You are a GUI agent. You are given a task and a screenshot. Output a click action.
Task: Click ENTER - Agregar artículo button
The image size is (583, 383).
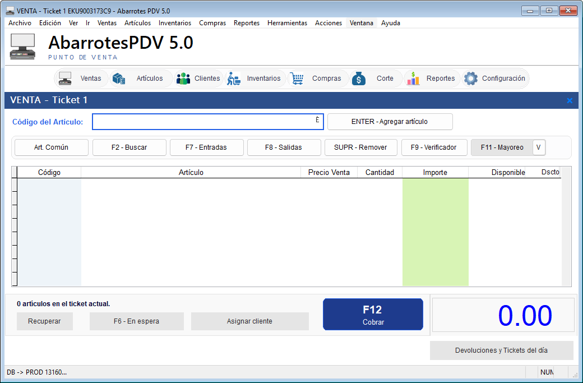point(390,122)
